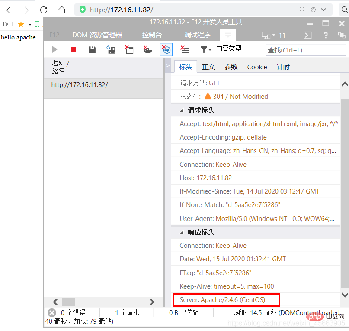Switch to DOM 资源管理器 tab

[x=97, y=35]
